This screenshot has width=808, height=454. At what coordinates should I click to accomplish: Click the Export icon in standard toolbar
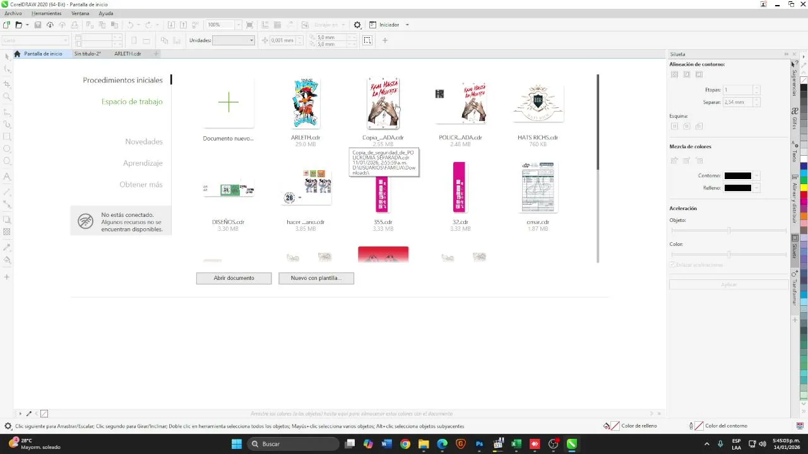[x=183, y=25]
